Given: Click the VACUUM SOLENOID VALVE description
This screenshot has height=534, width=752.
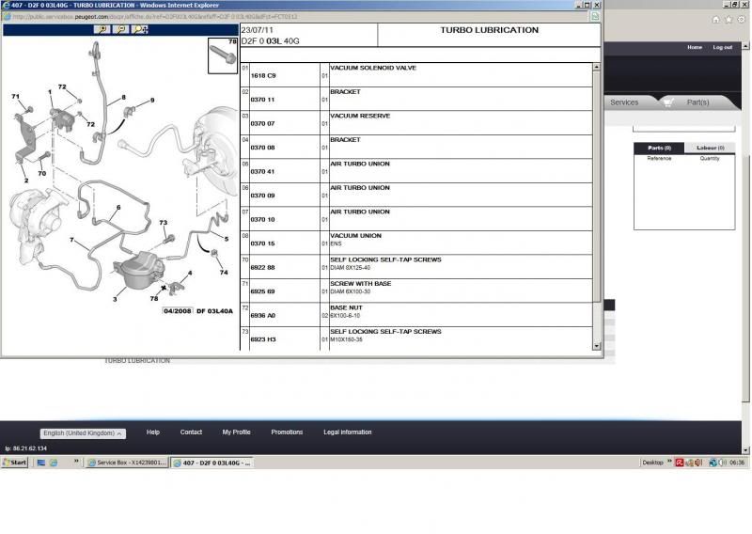Looking at the screenshot, I should [373, 68].
